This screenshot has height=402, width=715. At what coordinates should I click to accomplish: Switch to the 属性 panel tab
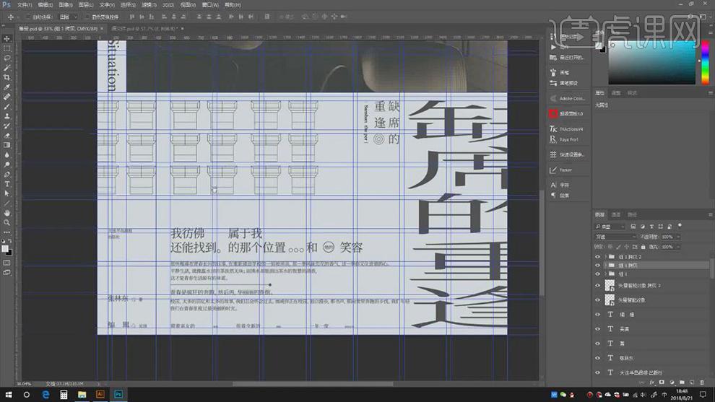(x=600, y=93)
